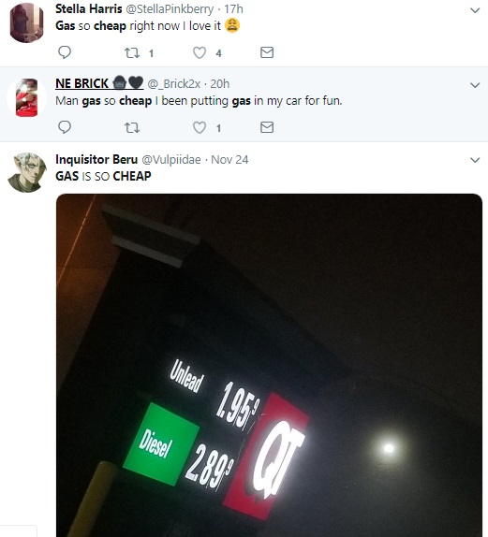Image resolution: width=488 pixels, height=537 pixels.
Task: Retweet Stella Harris's gas tweet
Action: tap(132, 52)
